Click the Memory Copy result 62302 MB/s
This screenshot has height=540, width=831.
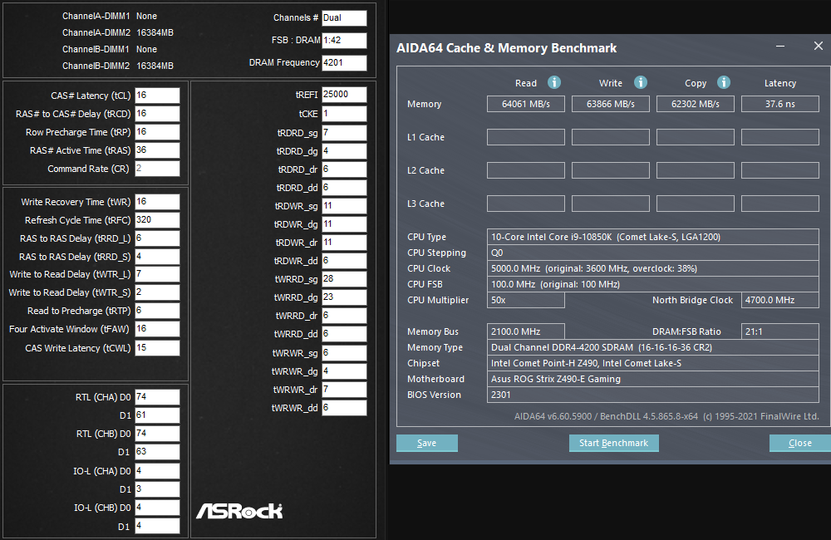click(x=696, y=104)
